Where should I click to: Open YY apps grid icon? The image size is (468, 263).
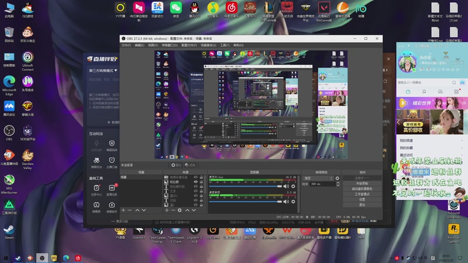456,92
